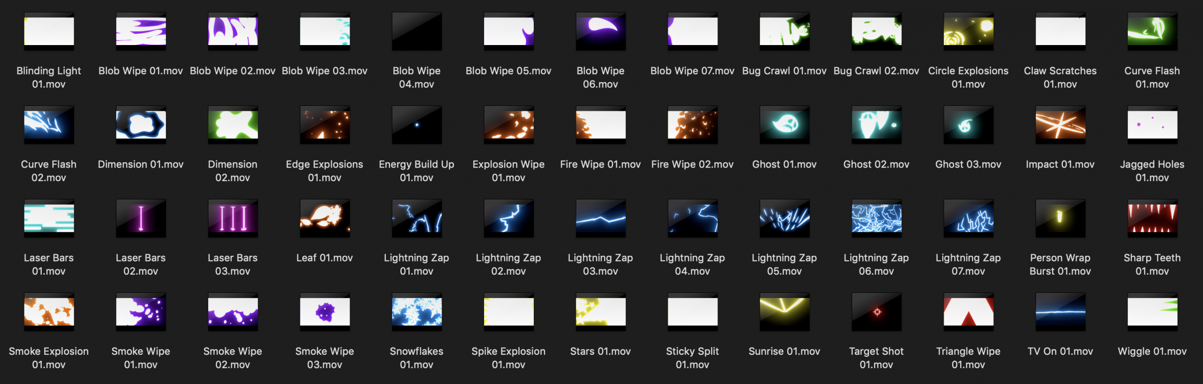
Task: Click the Blob Wipe 02.mov thumbnail
Action: 233,31
